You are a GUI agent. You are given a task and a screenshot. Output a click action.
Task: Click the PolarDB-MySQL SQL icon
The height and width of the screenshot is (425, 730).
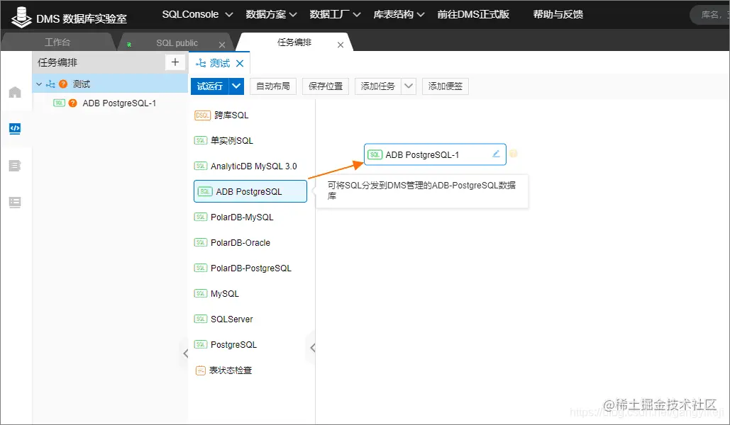point(201,217)
